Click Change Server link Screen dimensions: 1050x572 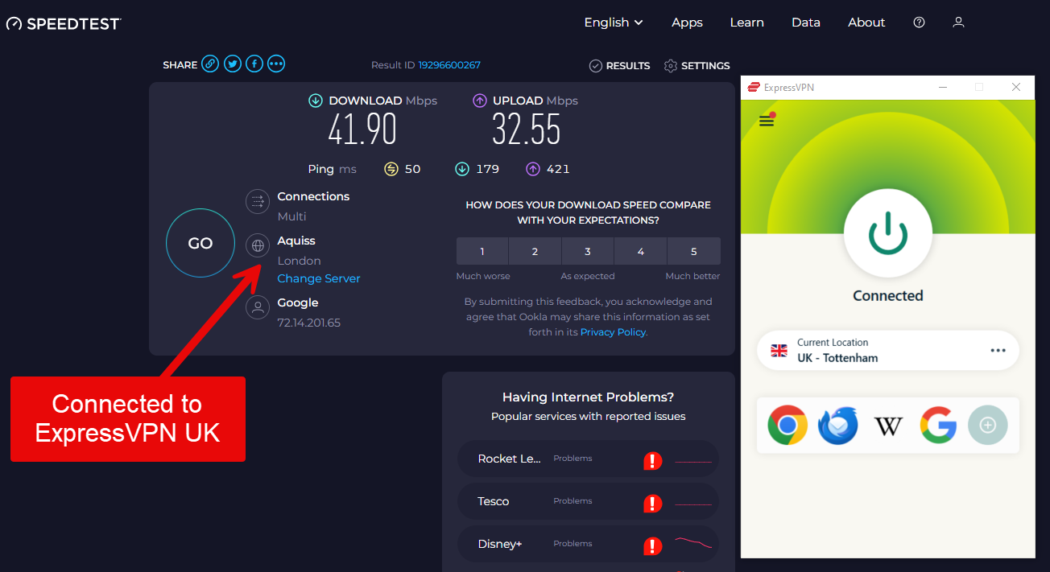(319, 278)
